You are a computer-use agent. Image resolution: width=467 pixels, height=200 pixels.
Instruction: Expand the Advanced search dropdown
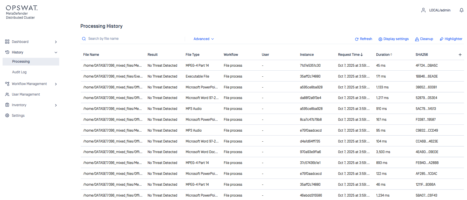[x=204, y=39]
